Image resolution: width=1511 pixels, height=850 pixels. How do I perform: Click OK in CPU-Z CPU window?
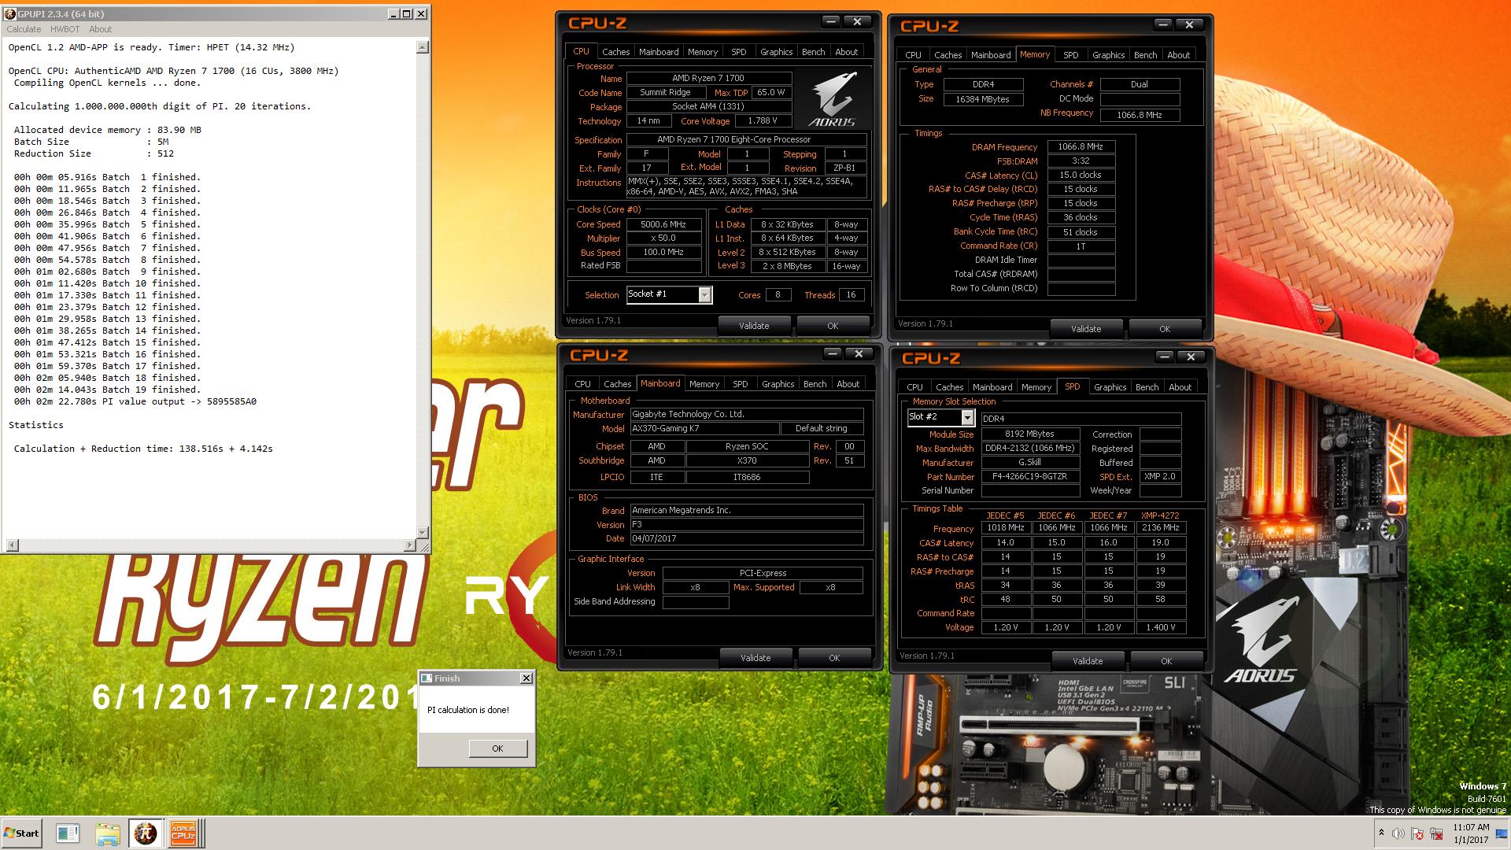tap(833, 326)
